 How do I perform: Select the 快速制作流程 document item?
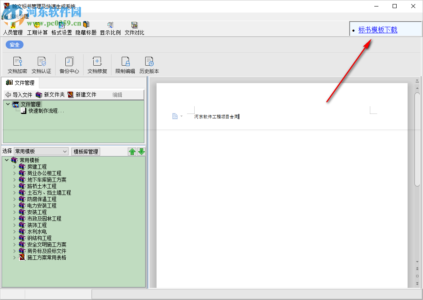tap(46, 111)
